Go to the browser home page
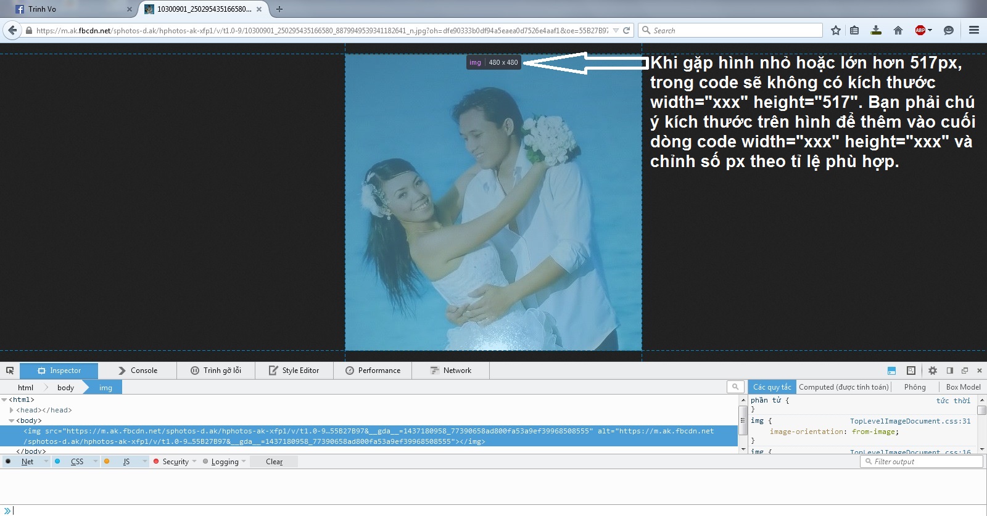Viewport: 987px width, 516px height. (898, 30)
